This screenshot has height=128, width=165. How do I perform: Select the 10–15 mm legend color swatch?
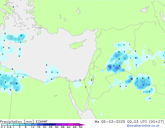pyautogui.click(x=34, y=125)
